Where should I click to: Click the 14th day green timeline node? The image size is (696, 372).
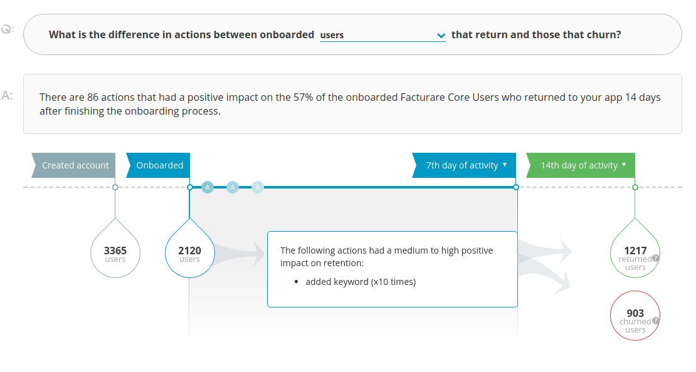[x=635, y=187]
